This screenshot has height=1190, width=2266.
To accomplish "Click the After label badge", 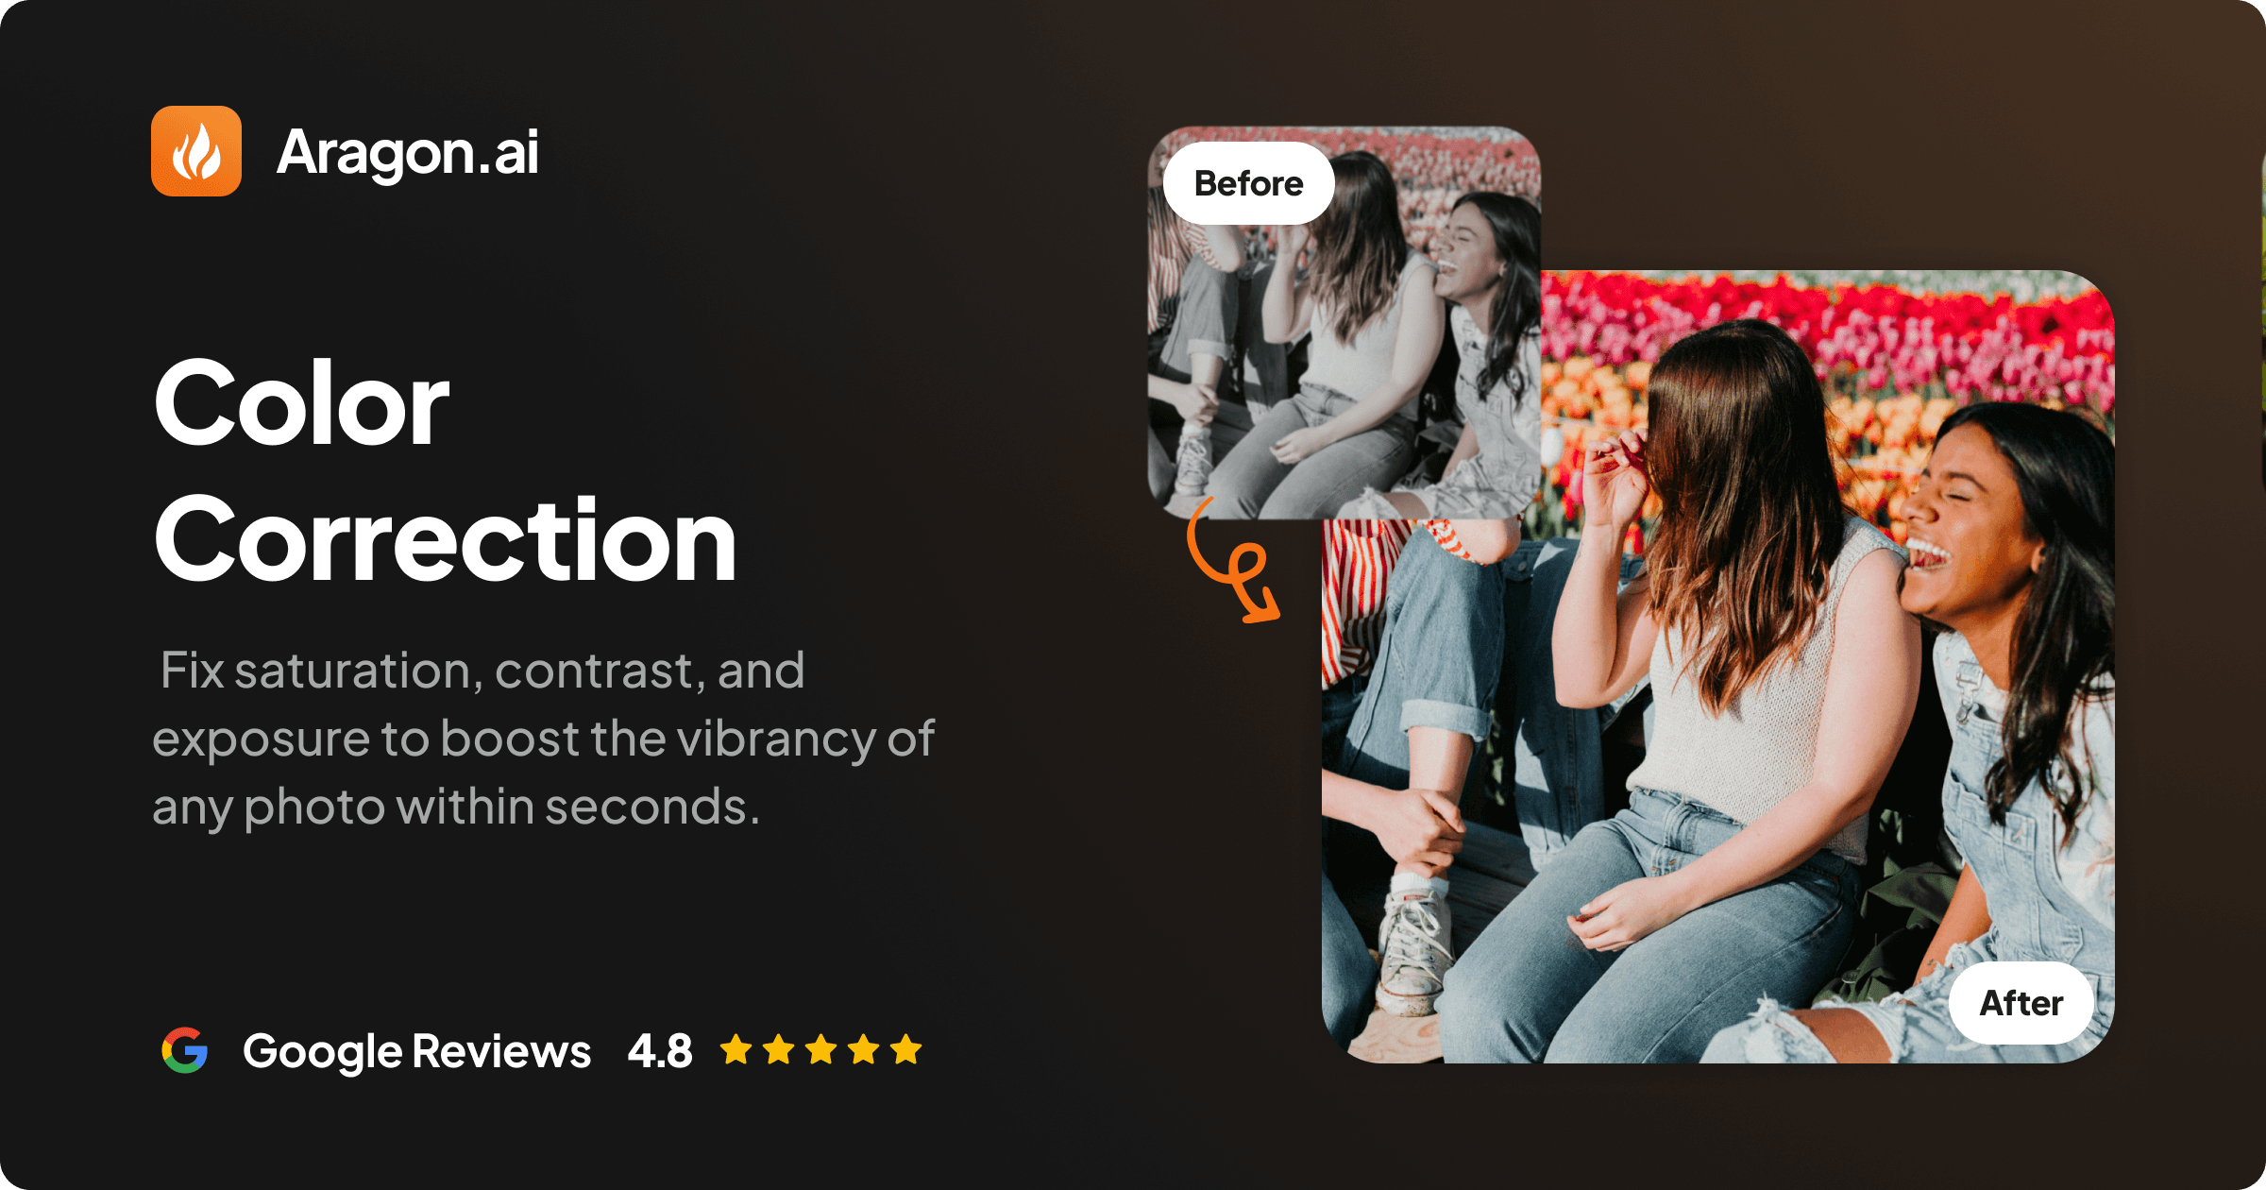I will click(x=2021, y=1003).
